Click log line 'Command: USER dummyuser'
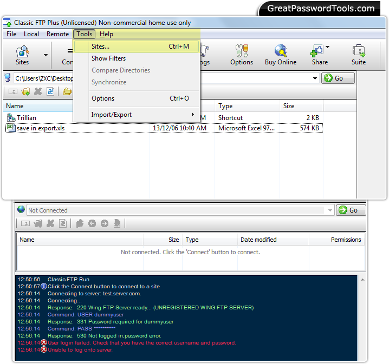This screenshot has height=364, width=389. (x=86, y=314)
